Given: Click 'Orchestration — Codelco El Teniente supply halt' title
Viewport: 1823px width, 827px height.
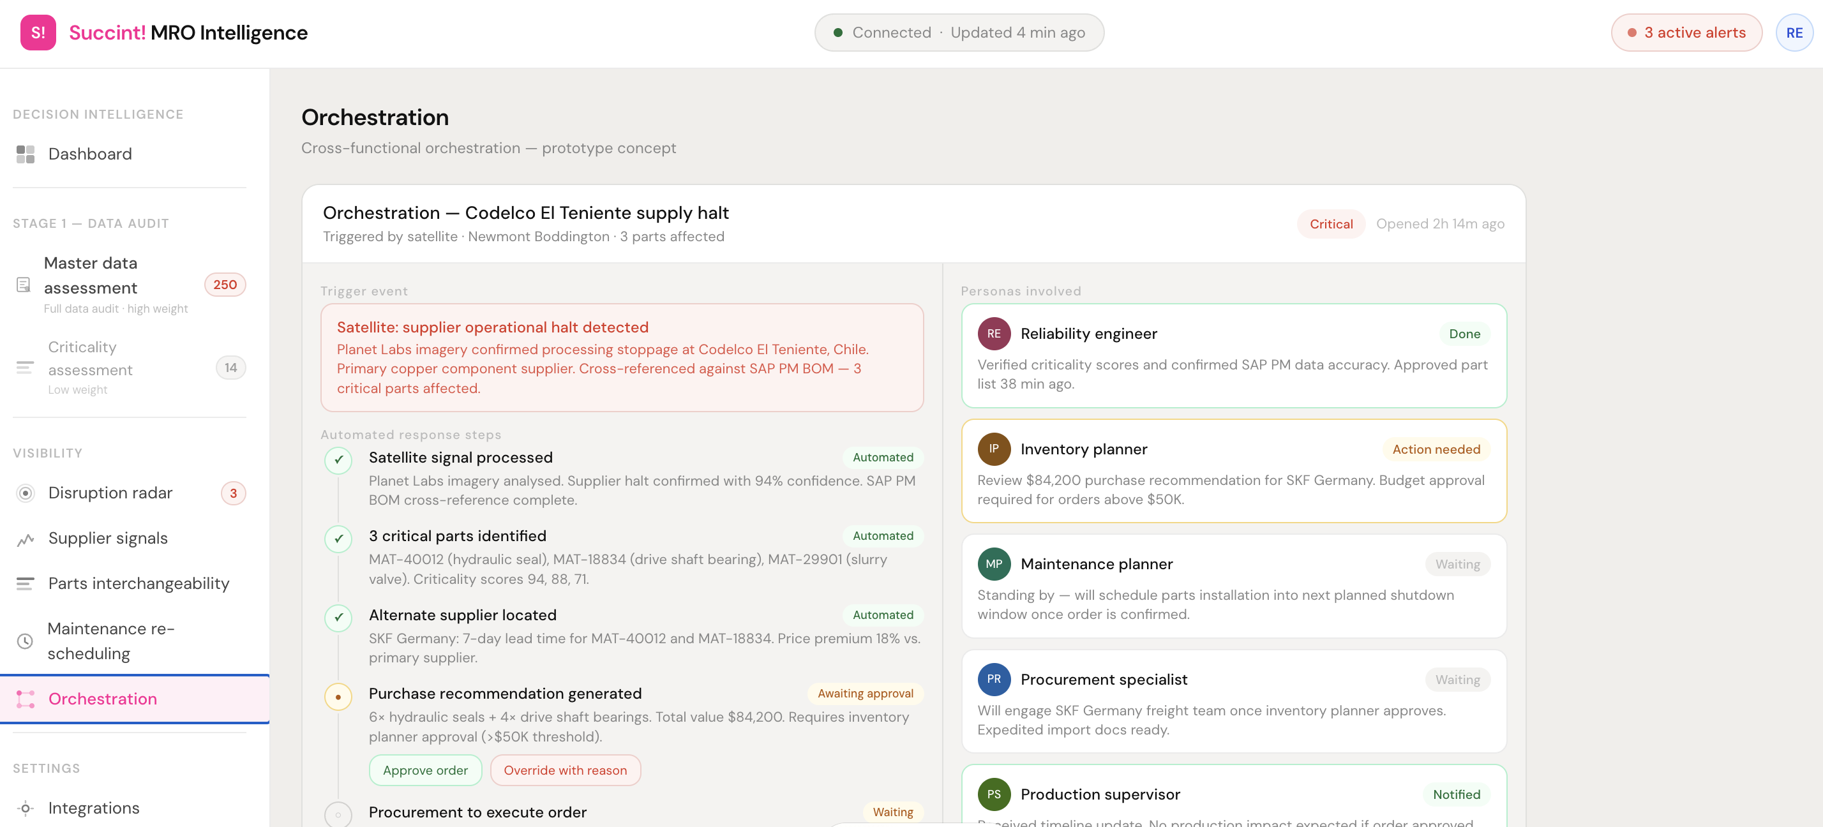Looking at the screenshot, I should [x=526, y=213].
